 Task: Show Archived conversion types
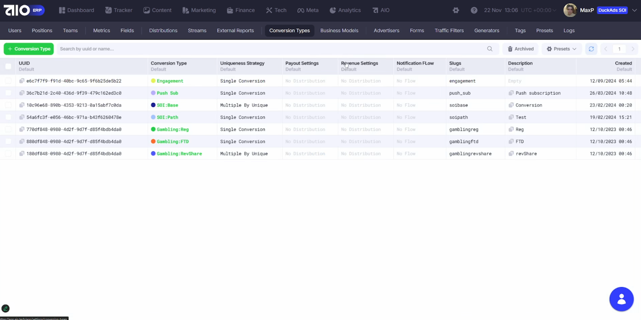(x=520, y=49)
